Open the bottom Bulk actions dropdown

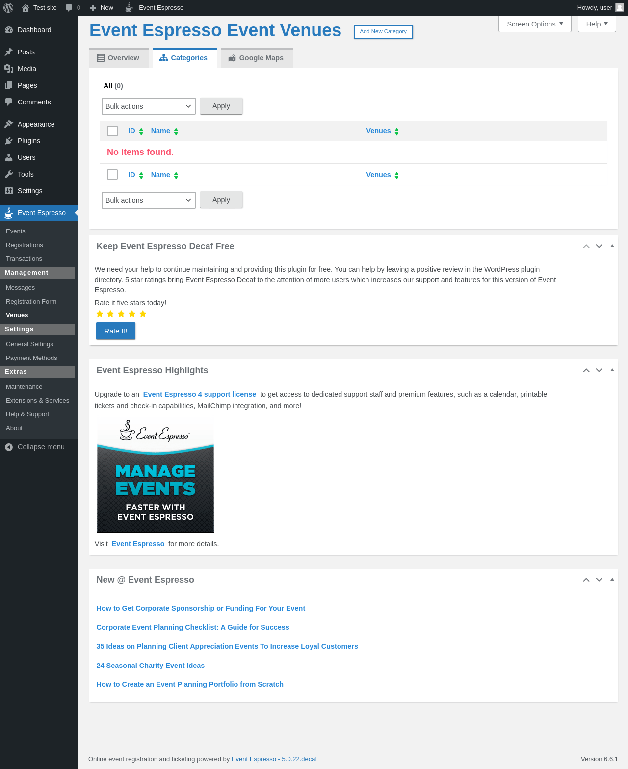click(149, 200)
